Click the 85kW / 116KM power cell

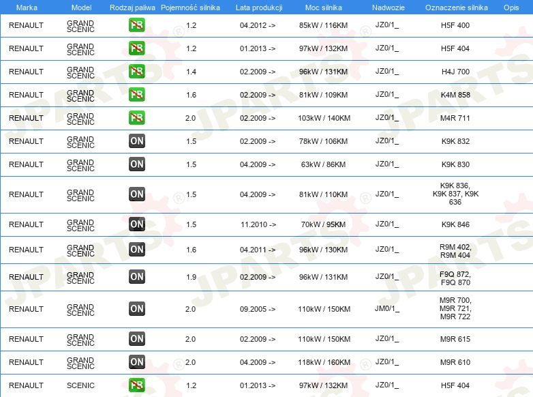(323, 25)
